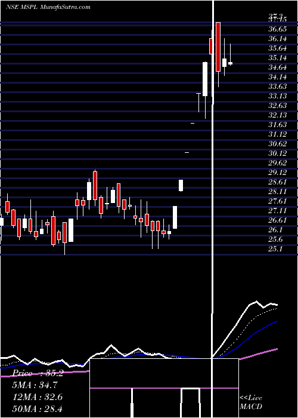Click the 32.63 price axis label
Screen dimensions: 298x418
(x=278, y=106)
